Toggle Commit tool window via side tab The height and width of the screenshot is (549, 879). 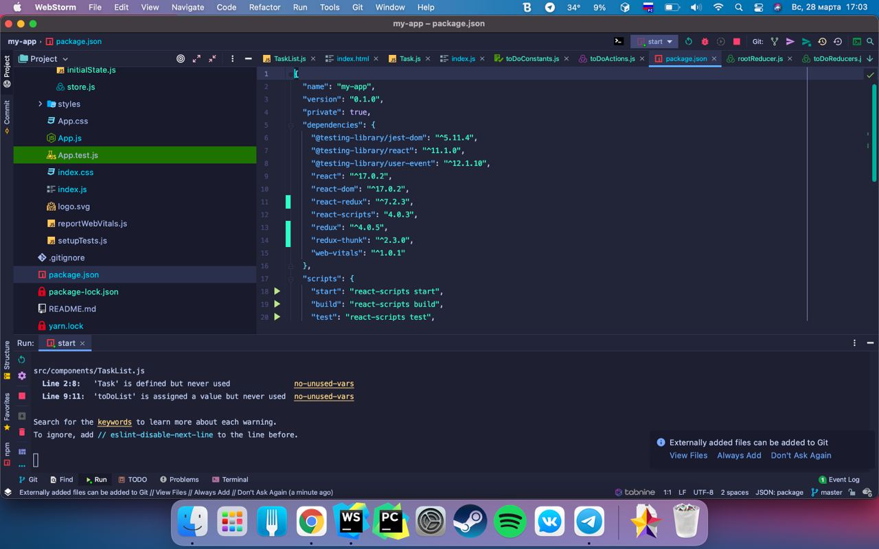[7, 116]
